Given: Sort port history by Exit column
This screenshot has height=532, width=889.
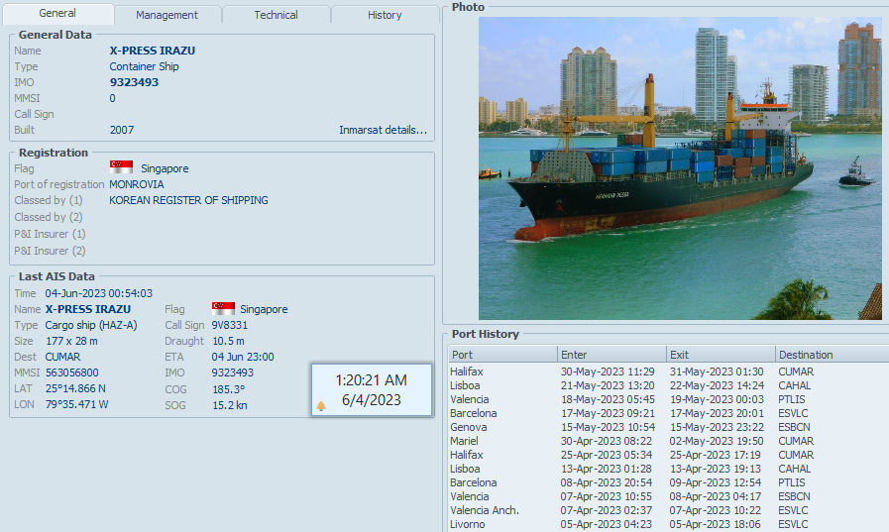Looking at the screenshot, I should pyautogui.click(x=721, y=355).
